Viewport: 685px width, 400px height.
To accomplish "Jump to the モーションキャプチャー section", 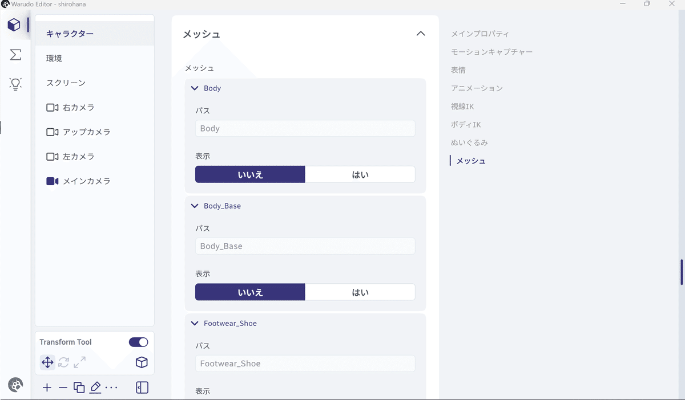I will (x=491, y=52).
